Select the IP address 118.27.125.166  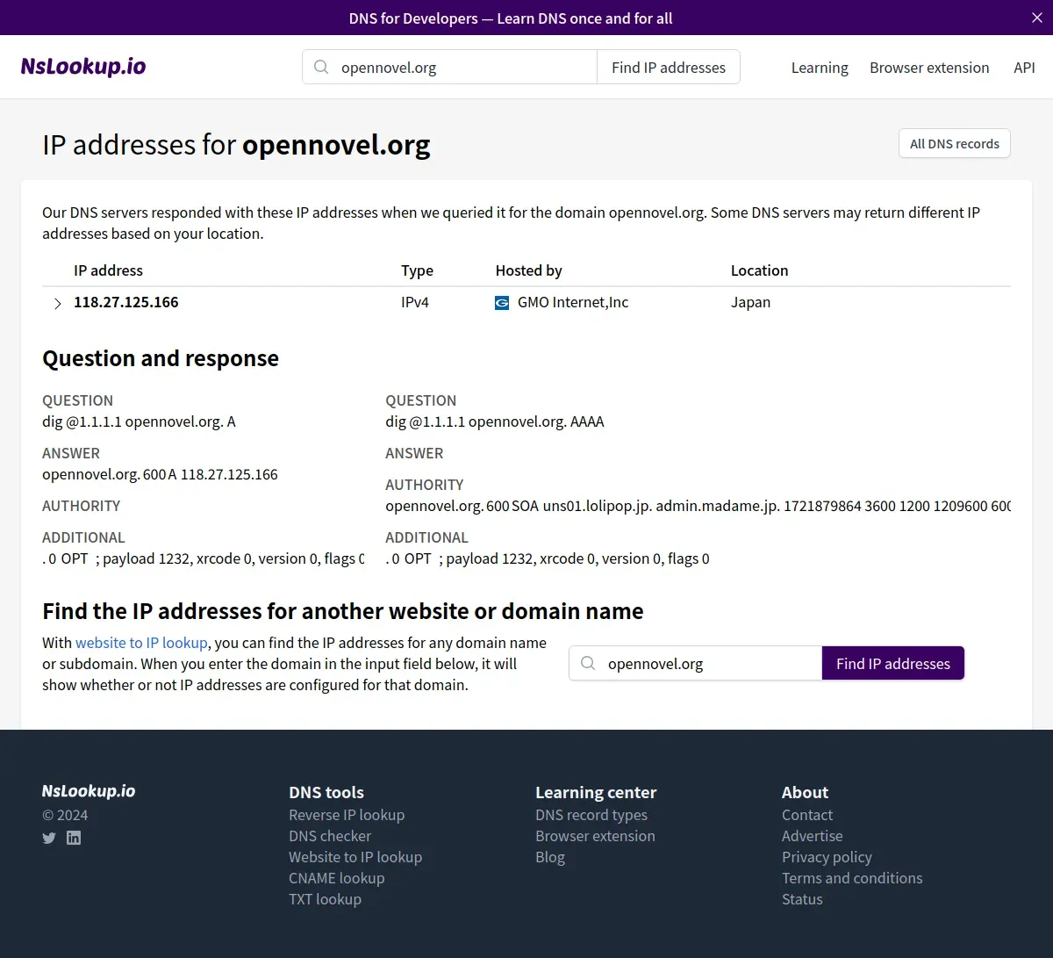[x=126, y=302]
